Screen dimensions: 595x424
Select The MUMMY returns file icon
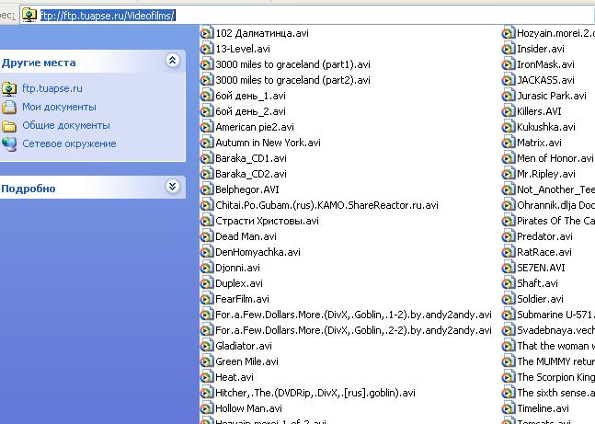coord(509,361)
